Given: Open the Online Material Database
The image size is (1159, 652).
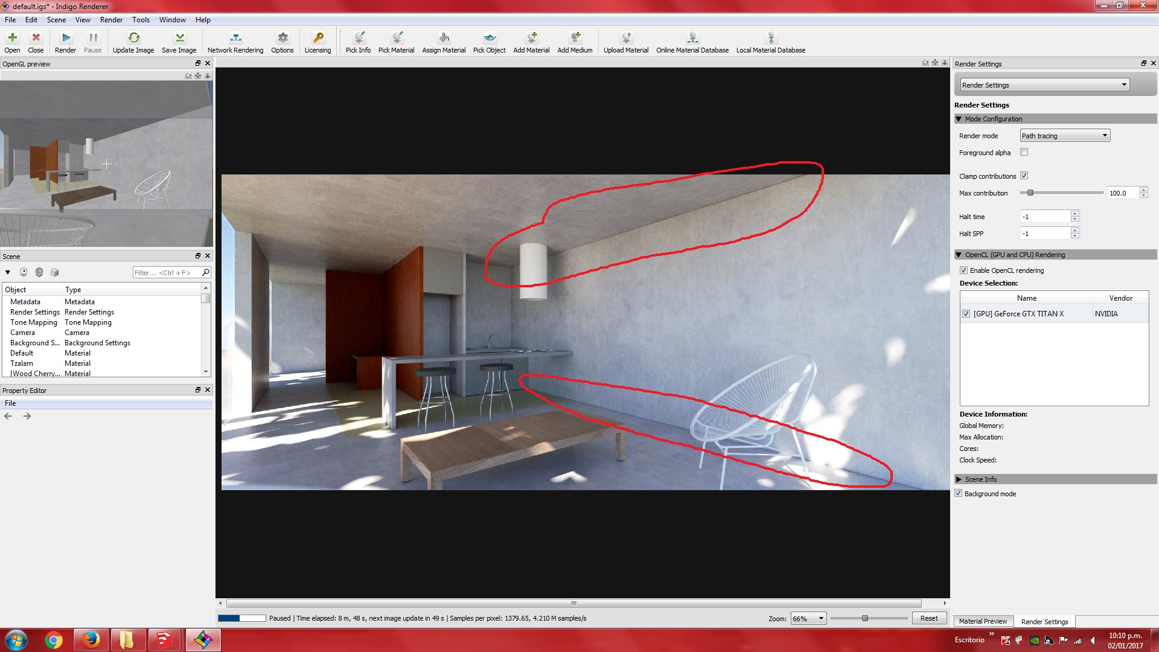Looking at the screenshot, I should [692, 38].
